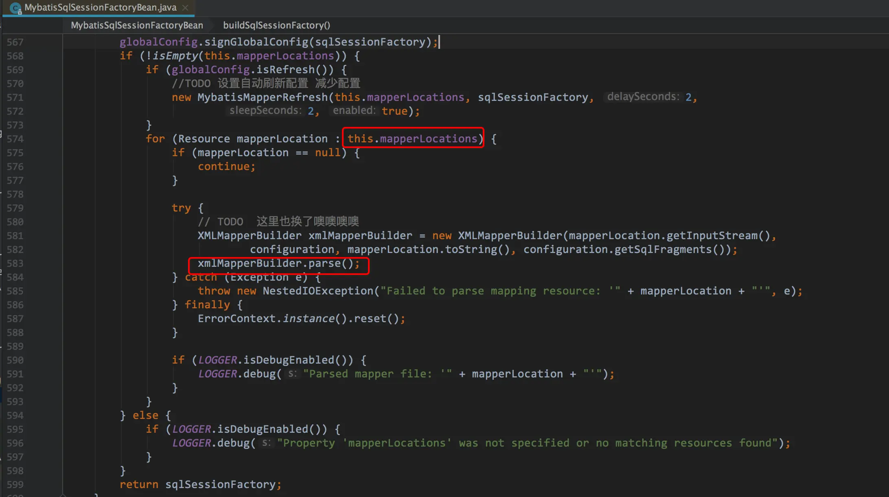Click this.mapperLocations in the for loop
The image size is (889, 497).
tap(412, 139)
